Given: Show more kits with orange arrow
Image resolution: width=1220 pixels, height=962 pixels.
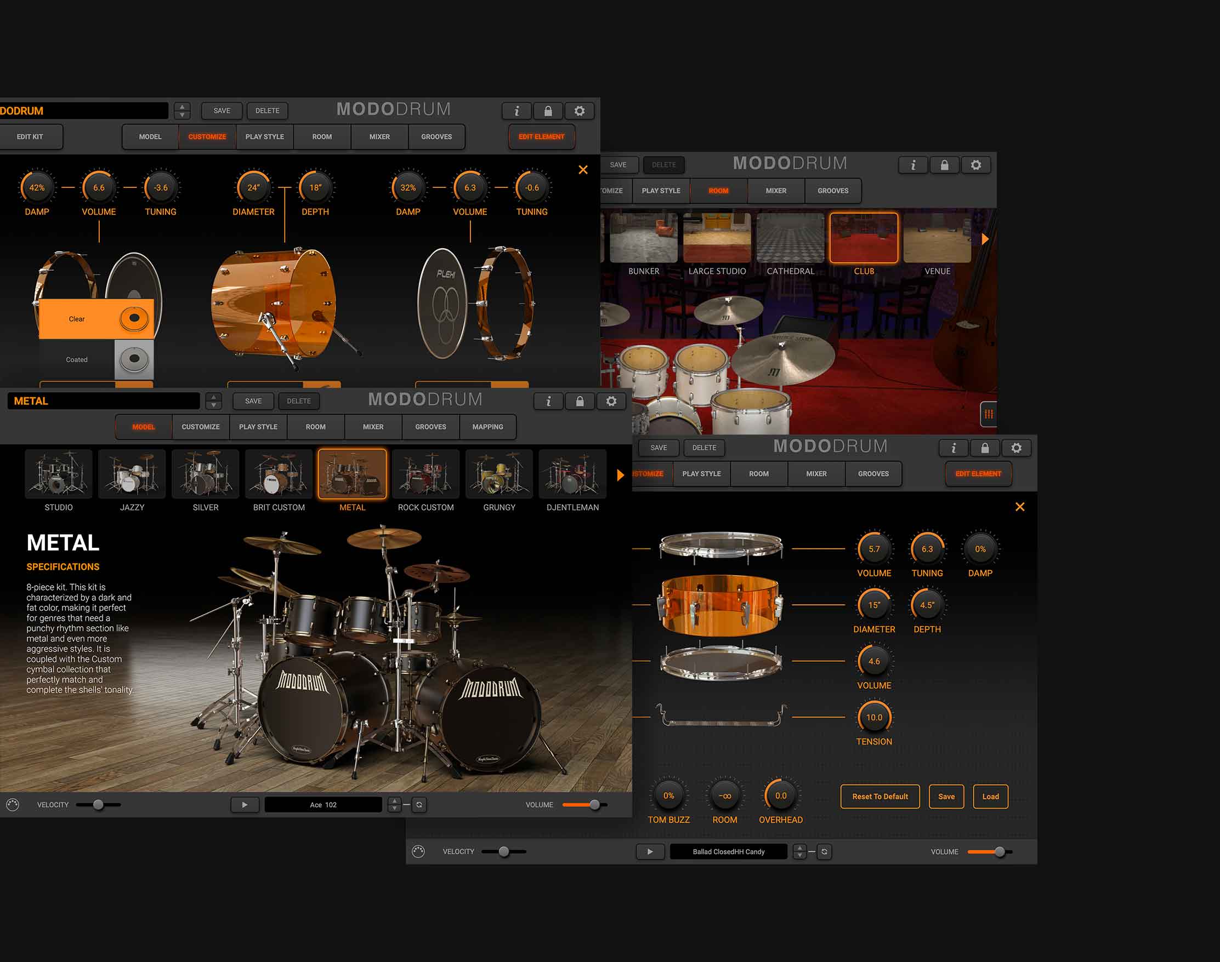Looking at the screenshot, I should point(620,475).
